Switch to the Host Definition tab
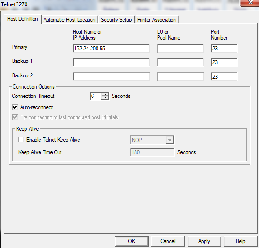 coord(22,19)
